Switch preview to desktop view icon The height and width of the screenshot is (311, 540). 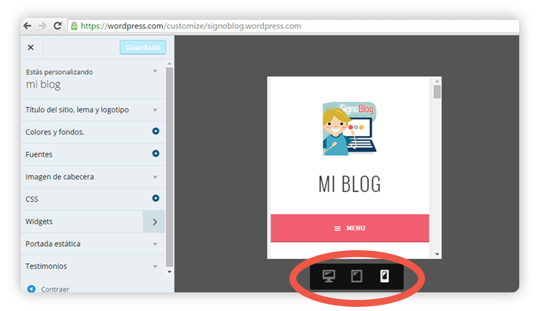329,276
